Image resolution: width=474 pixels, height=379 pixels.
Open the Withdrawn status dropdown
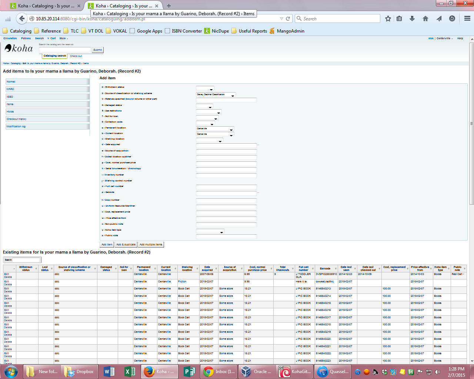tap(205, 89)
